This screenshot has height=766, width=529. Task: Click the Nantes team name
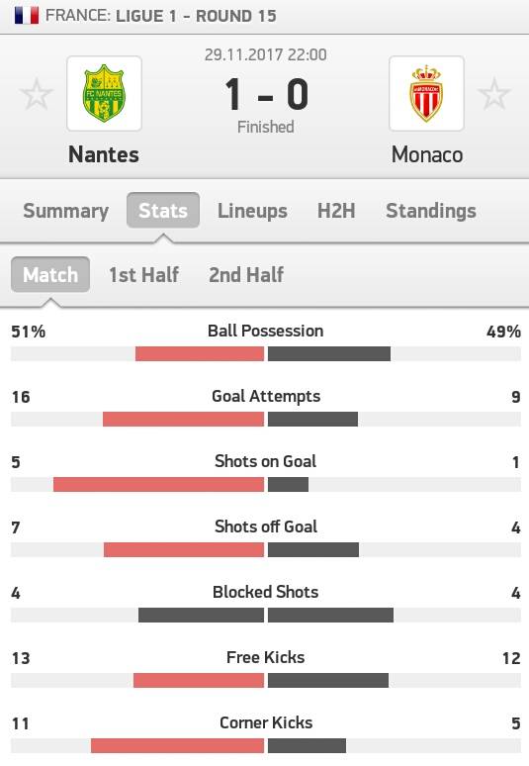point(104,154)
